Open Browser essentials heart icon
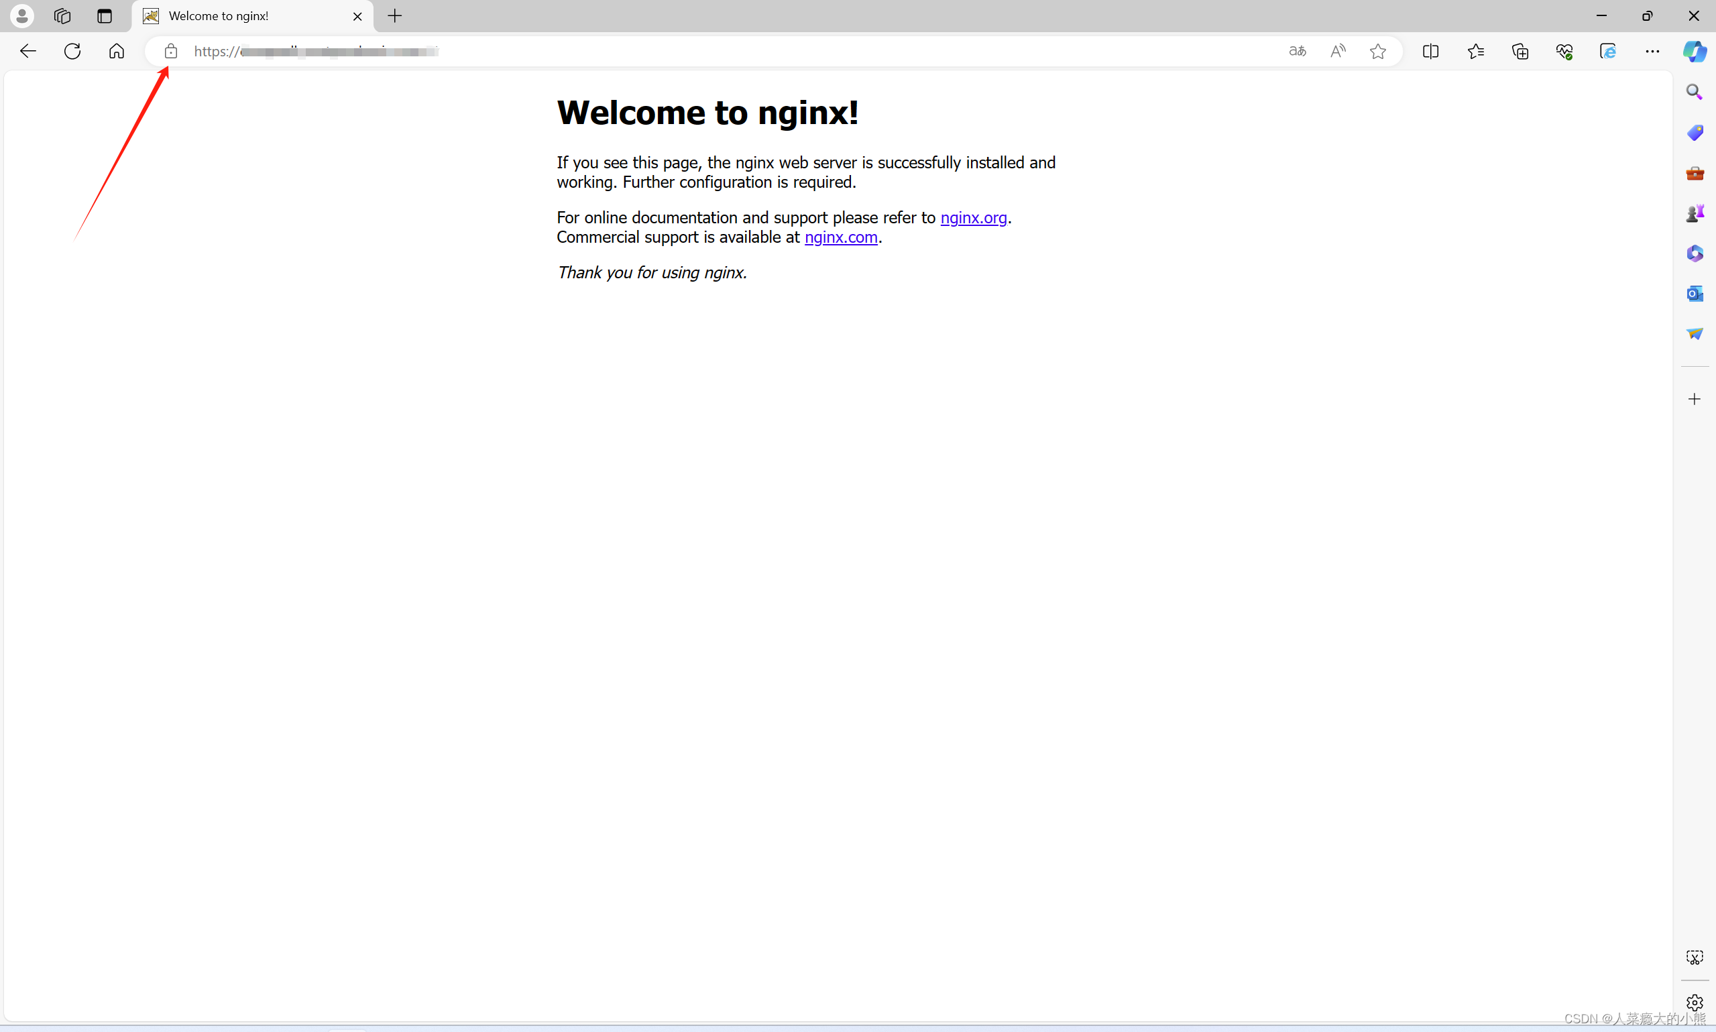 [x=1564, y=51]
